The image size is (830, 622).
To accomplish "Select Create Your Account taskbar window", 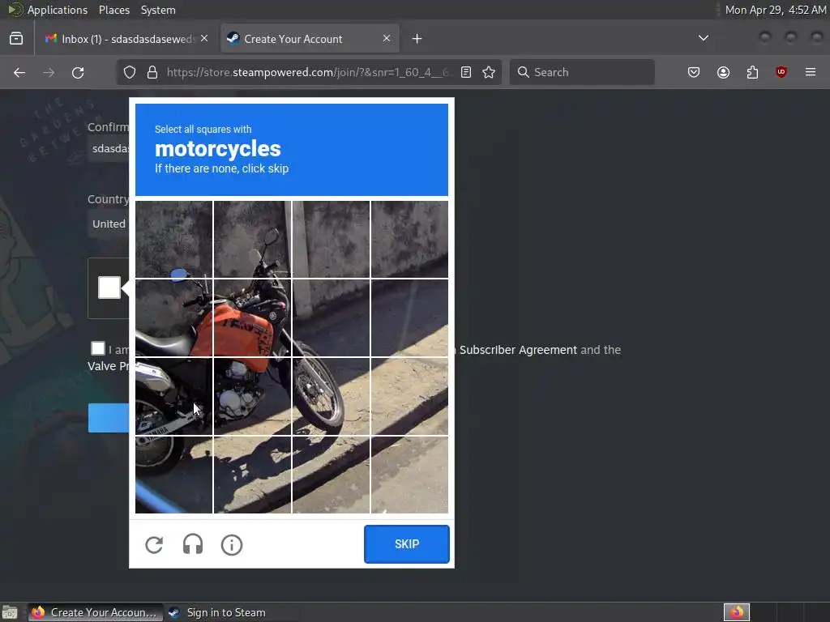I will (95, 612).
